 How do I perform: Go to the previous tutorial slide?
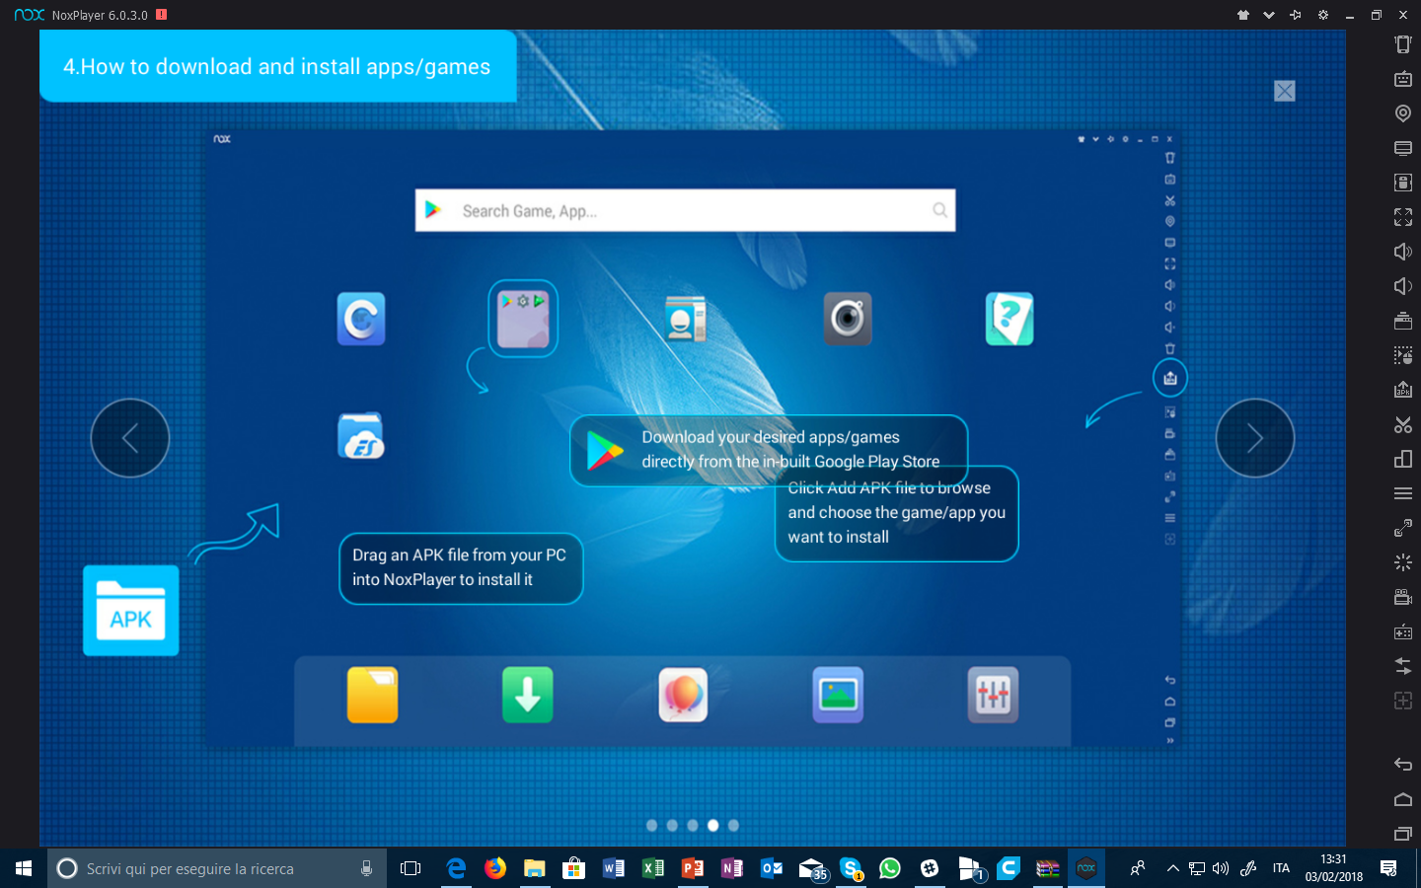pos(130,438)
